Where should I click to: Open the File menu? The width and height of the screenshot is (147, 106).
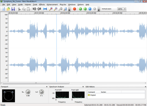[4, 5]
